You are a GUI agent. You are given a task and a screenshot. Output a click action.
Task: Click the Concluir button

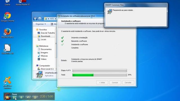[115, 82]
